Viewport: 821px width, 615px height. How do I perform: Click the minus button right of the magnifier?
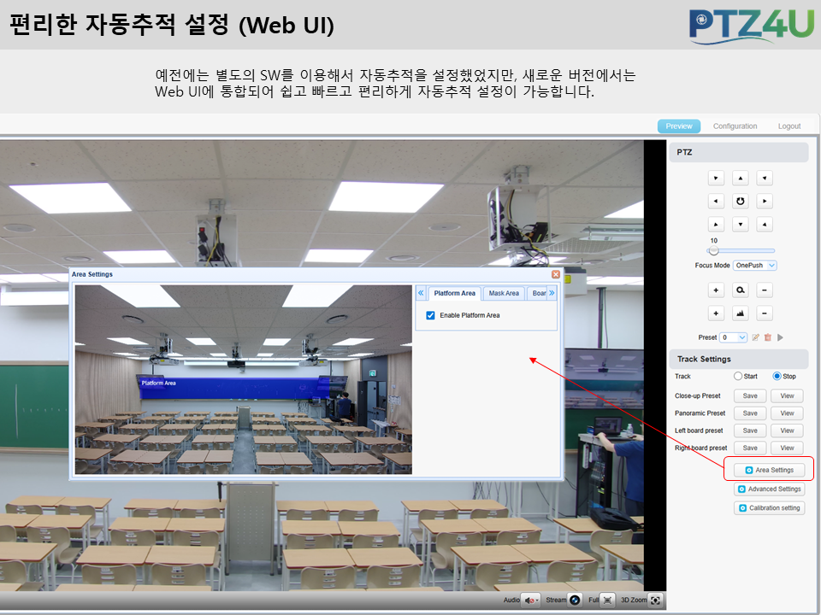pyautogui.click(x=765, y=290)
